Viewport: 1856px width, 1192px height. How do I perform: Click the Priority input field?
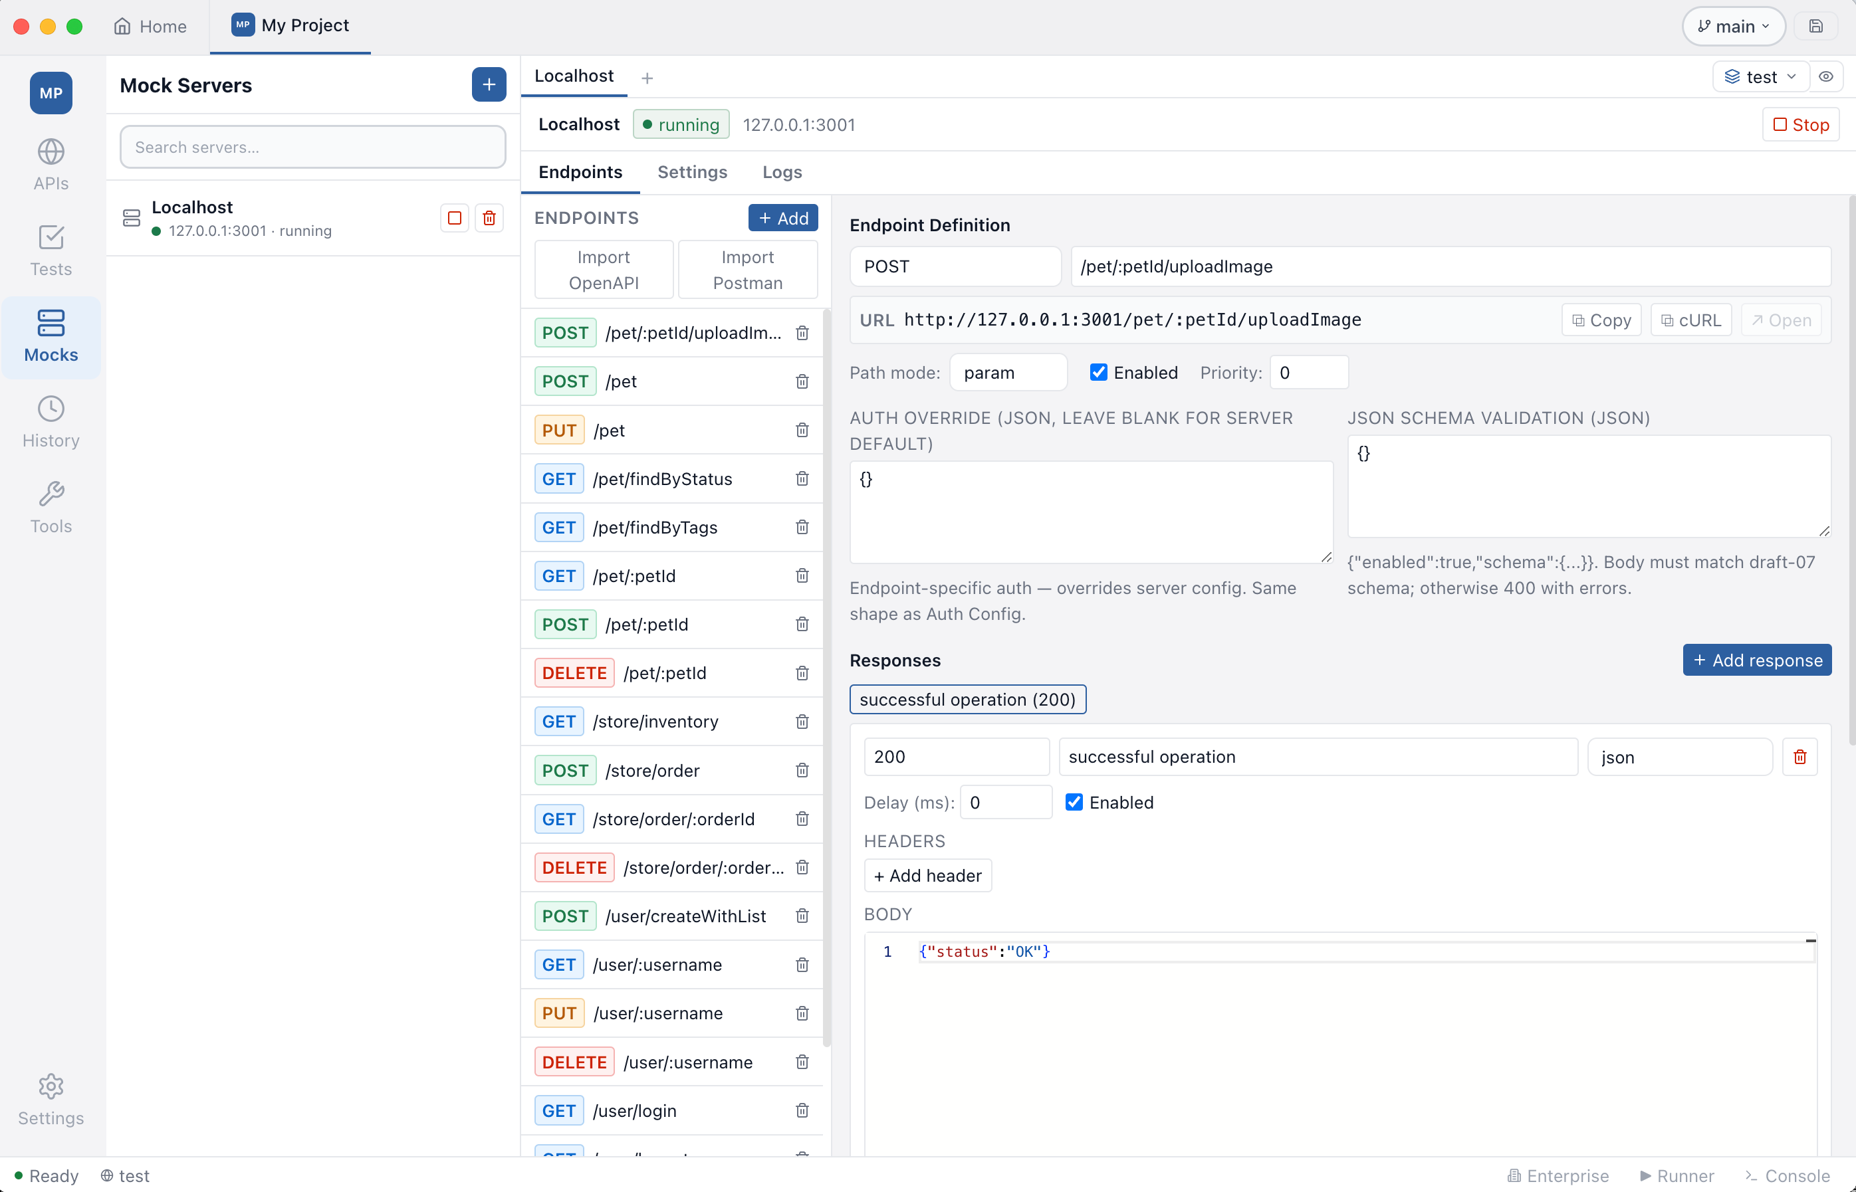tap(1308, 372)
